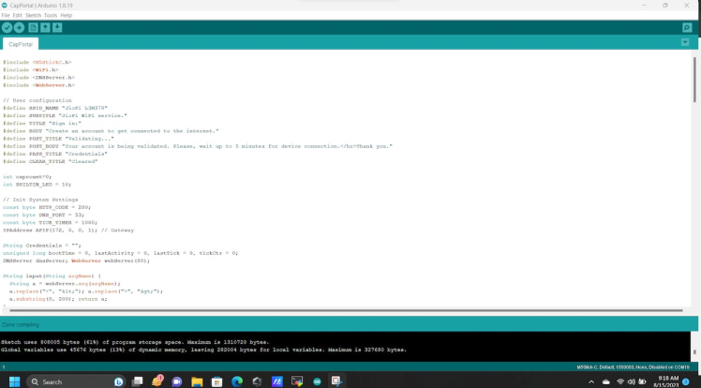Open the Tools menu
The image size is (701, 388).
tap(51, 15)
